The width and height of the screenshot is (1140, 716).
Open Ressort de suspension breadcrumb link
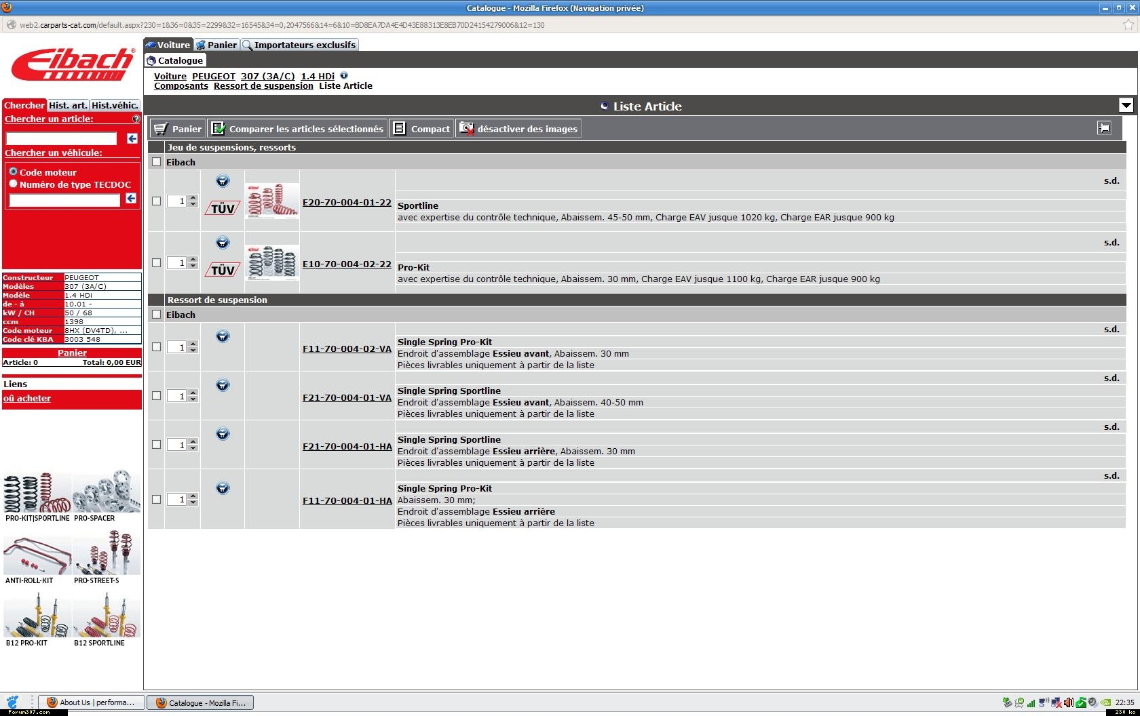point(263,86)
